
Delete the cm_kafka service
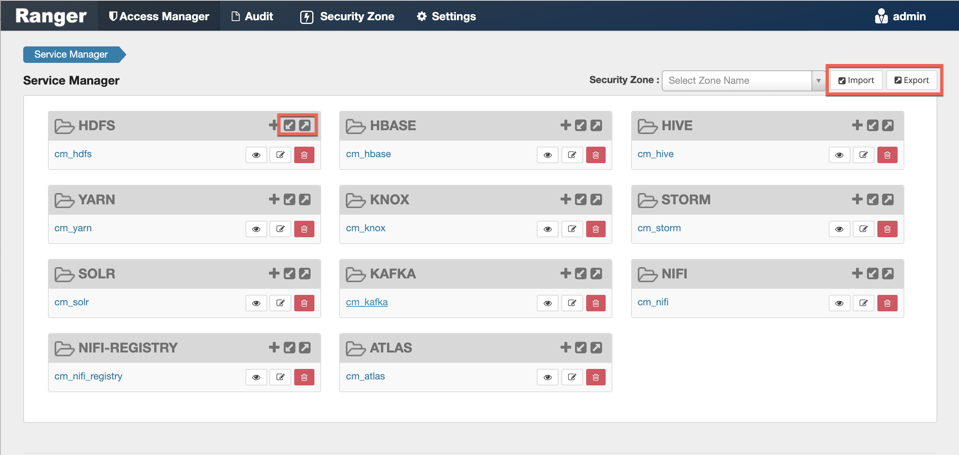(596, 303)
